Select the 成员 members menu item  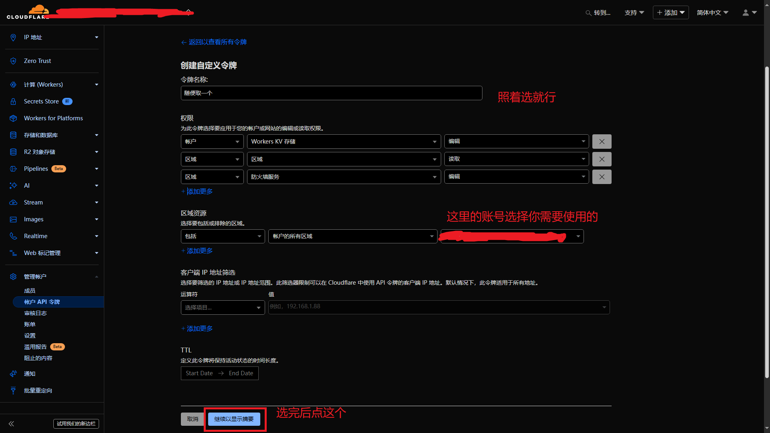pos(30,291)
